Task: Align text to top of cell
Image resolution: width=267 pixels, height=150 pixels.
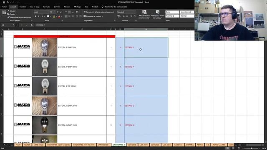Action: click(66, 12)
